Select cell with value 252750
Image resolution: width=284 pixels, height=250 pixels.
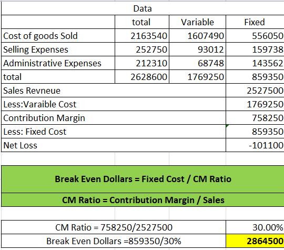(x=142, y=49)
